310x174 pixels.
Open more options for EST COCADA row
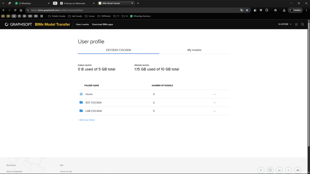tap(214, 103)
